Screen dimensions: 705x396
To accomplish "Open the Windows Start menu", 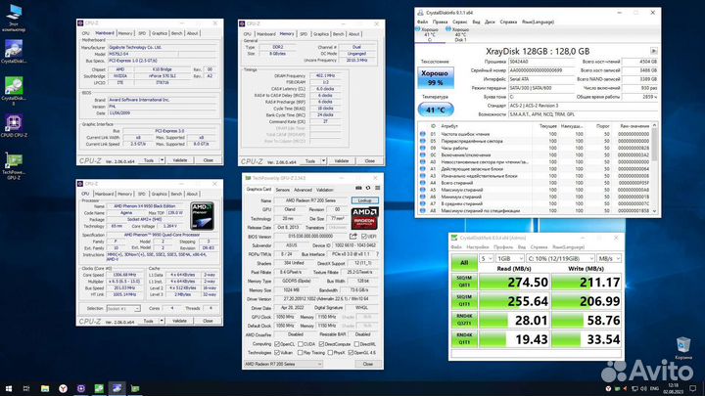I will click(x=9, y=388).
